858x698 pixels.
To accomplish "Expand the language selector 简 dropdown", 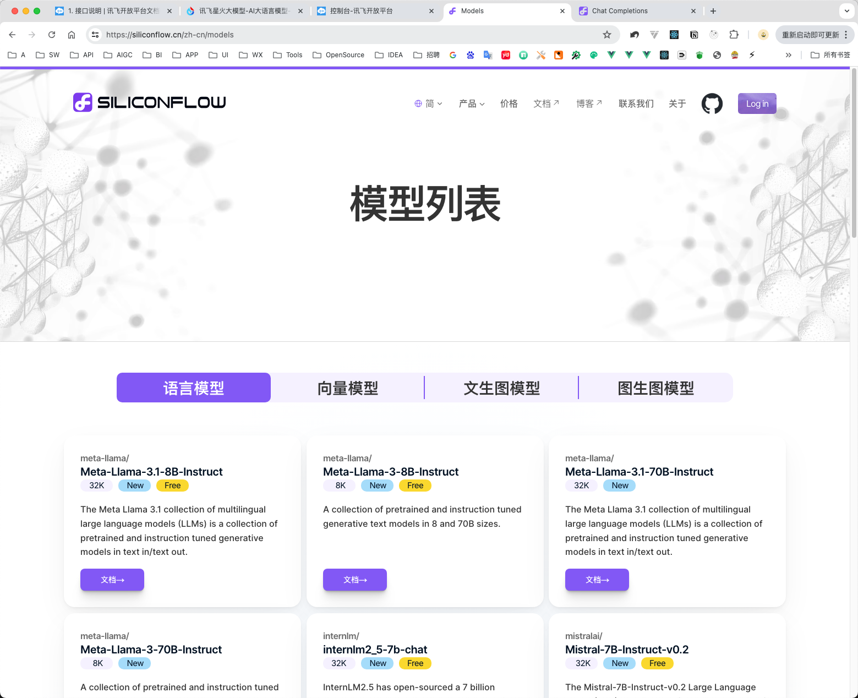I will point(428,103).
